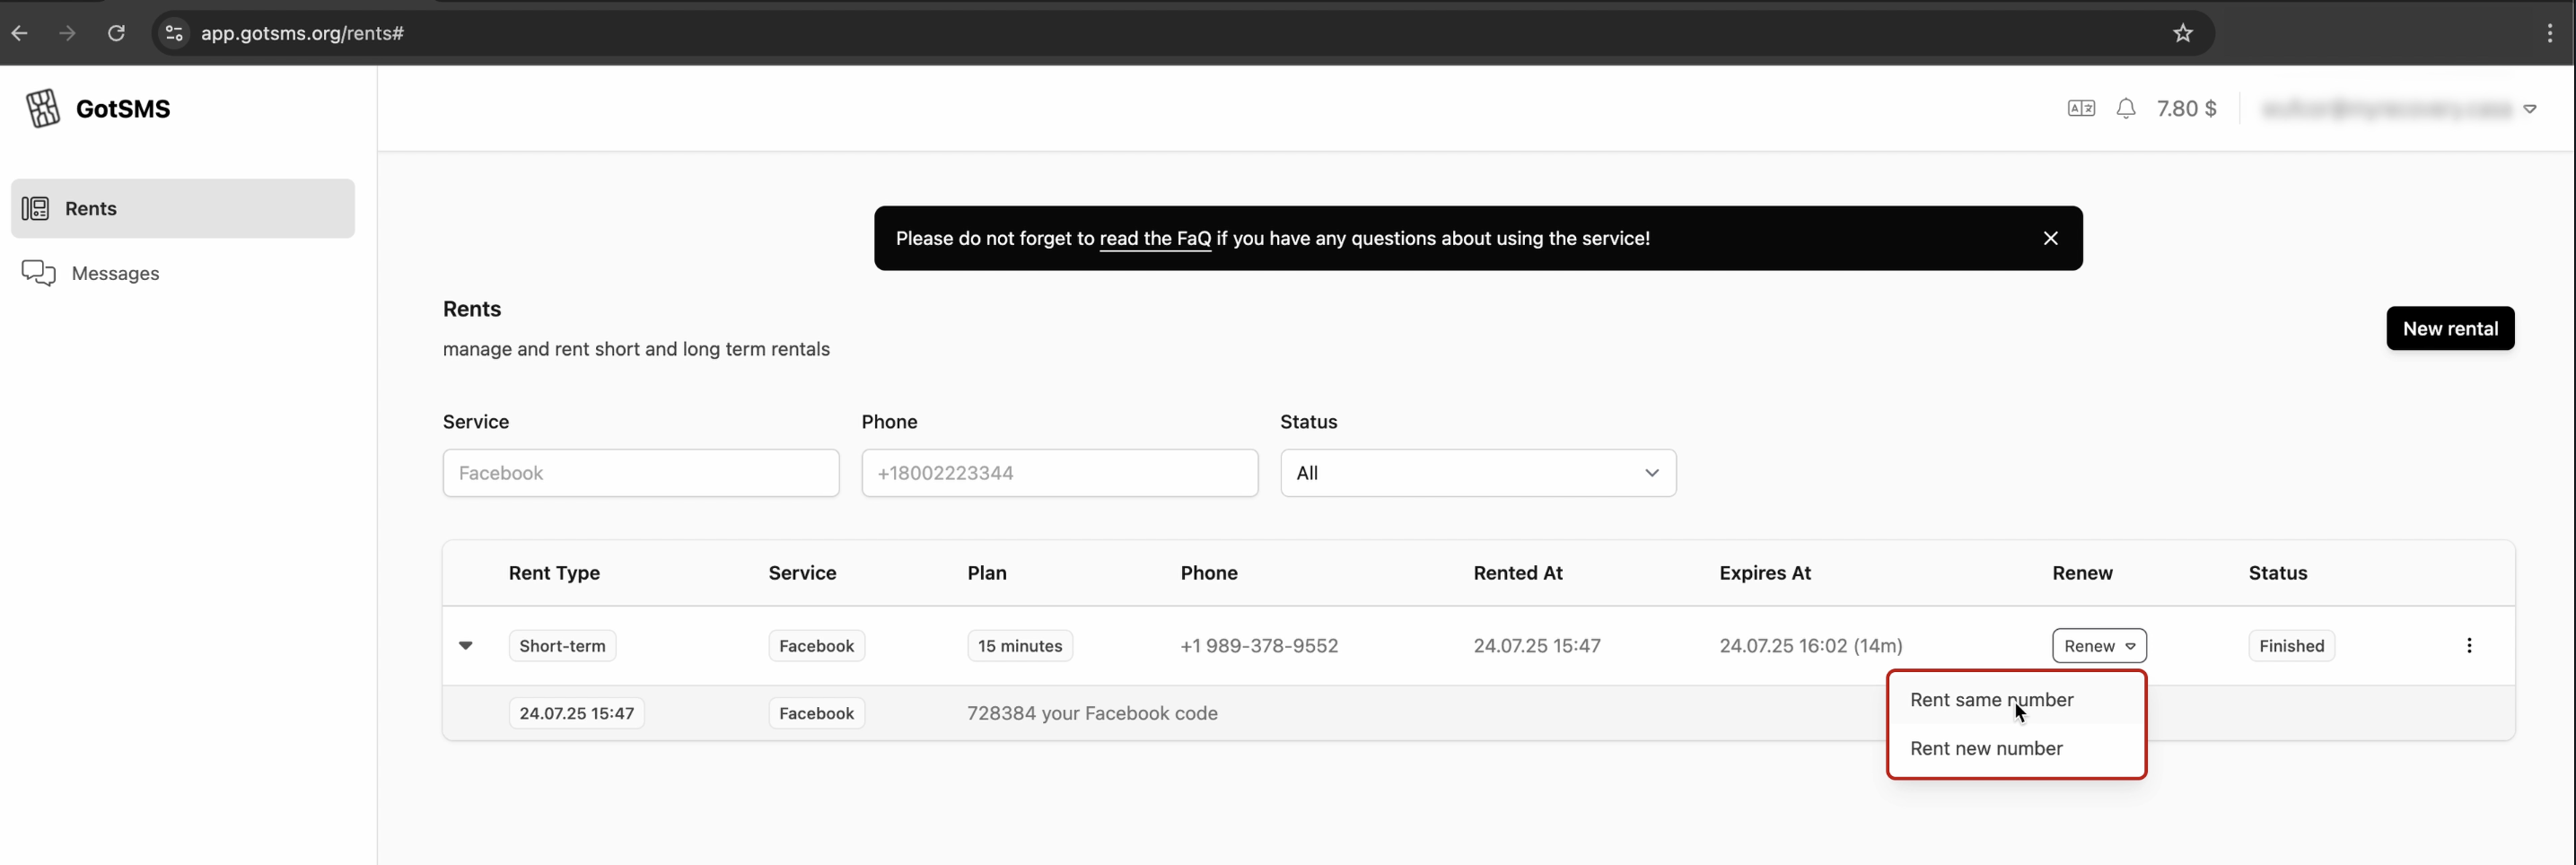Open the notifications bell
Viewport: 2576px width, 865px height.
(x=2125, y=108)
